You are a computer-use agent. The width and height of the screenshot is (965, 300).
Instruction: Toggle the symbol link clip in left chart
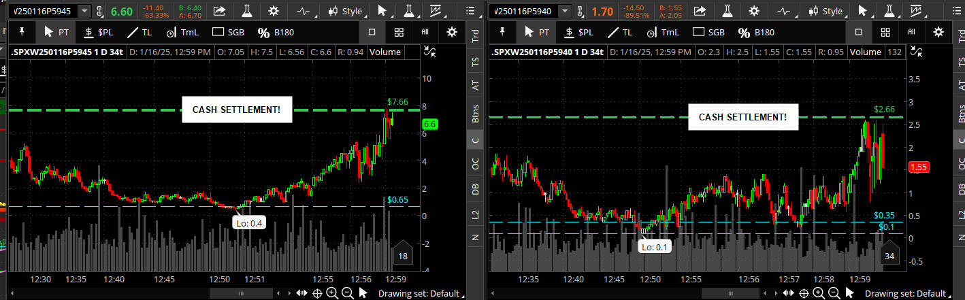point(101,11)
